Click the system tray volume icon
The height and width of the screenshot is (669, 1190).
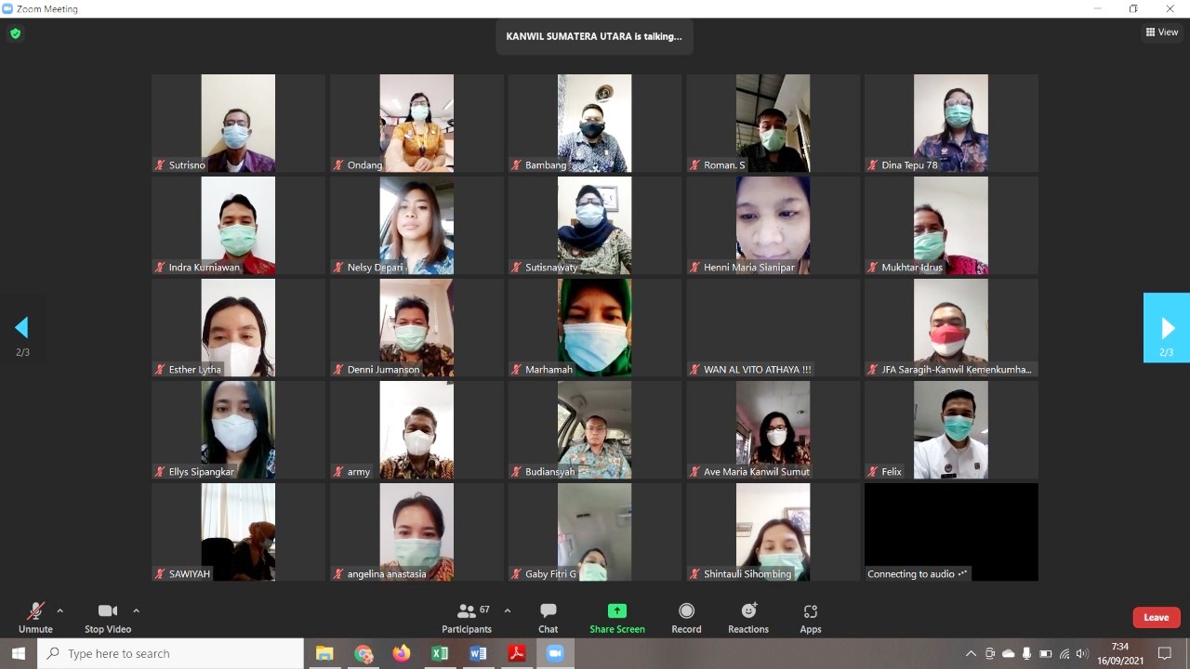[1081, 653]
